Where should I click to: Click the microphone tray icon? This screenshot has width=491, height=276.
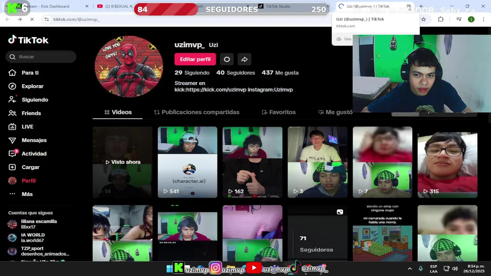(421, 269)
